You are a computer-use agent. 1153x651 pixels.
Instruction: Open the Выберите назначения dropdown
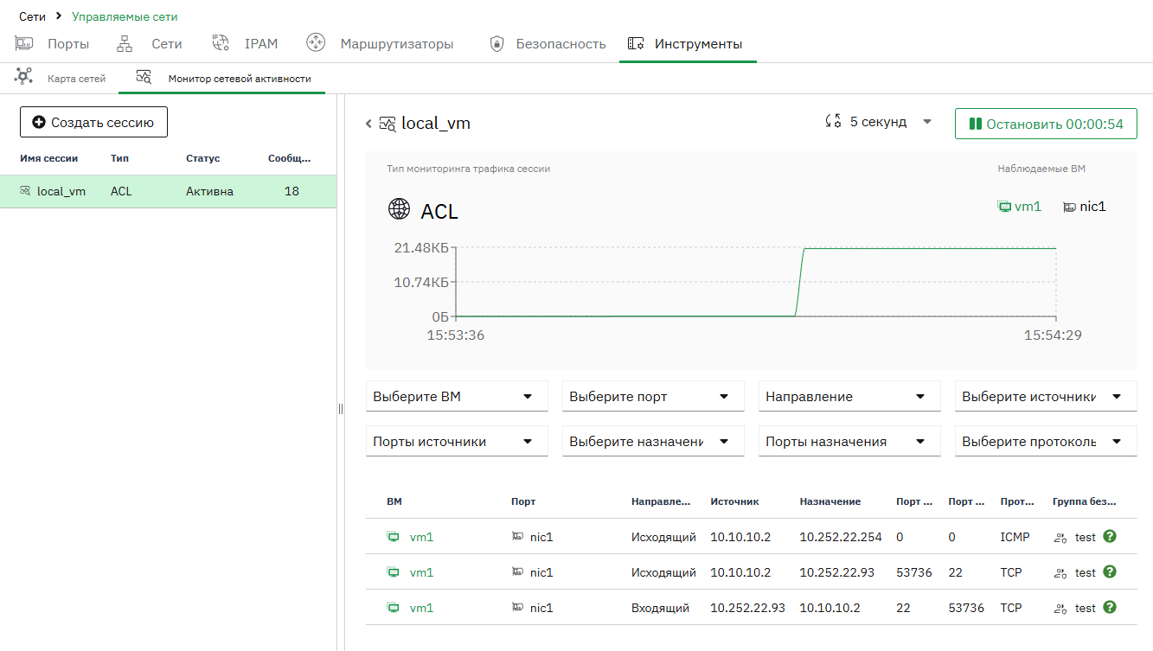653,441
